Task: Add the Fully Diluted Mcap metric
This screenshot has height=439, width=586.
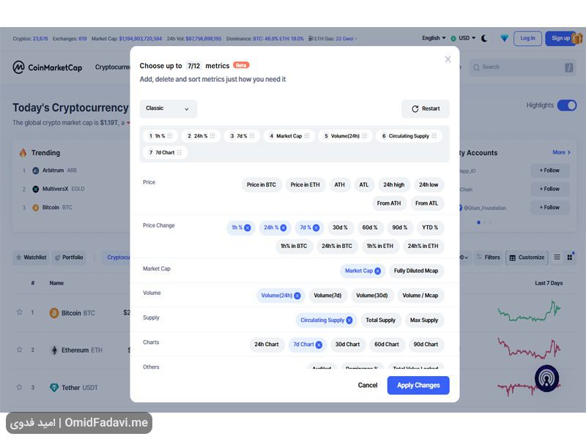Action: (416, 271)
